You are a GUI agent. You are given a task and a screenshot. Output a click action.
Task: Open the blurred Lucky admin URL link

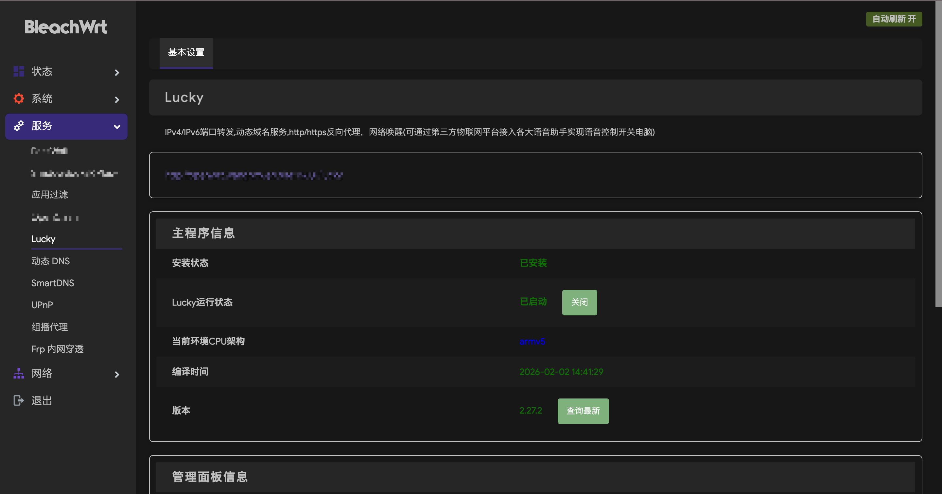click(x=254, y=175)
